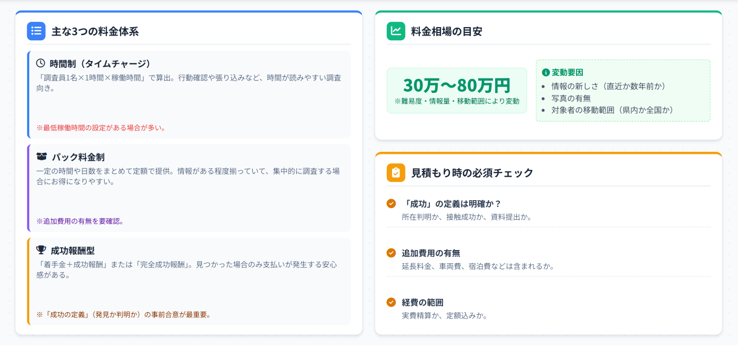Screen dimensions: 738x345
Task: Click the check mark beside 「成功」の定義は明確か？
Action: (x=391, y=203)
